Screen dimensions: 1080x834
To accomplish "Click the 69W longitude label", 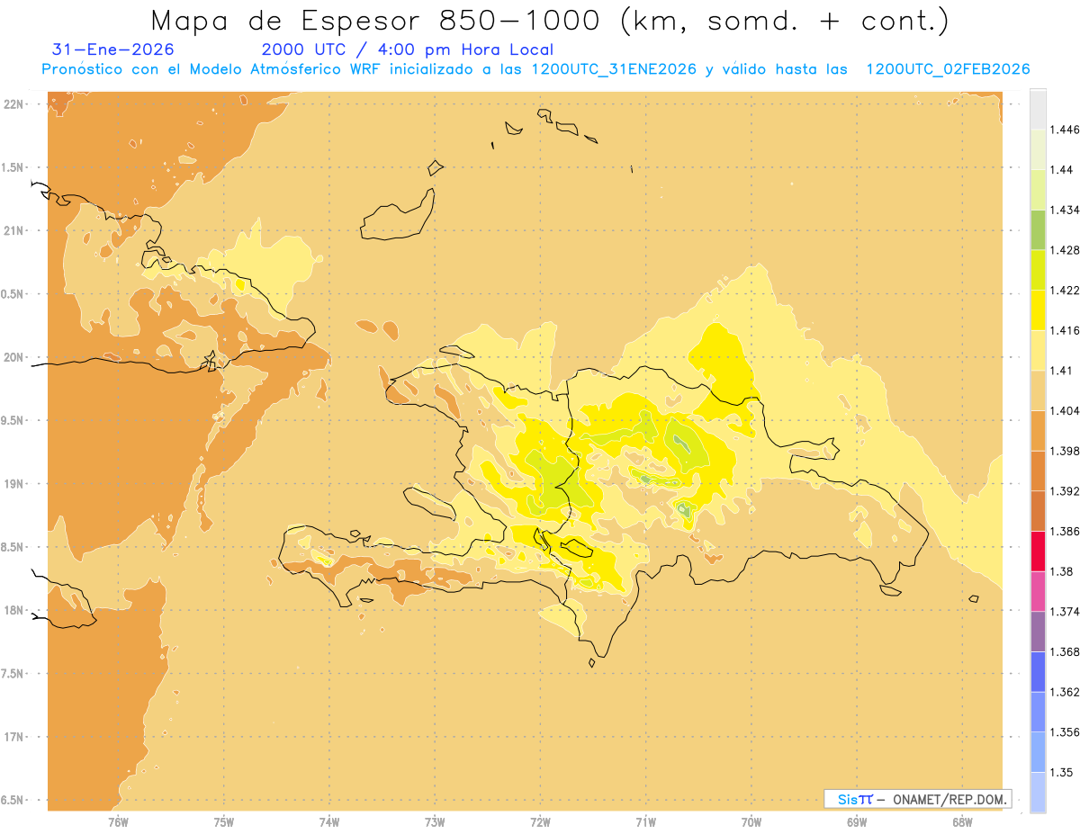I will pyautogui.click(x=857, y=821).
